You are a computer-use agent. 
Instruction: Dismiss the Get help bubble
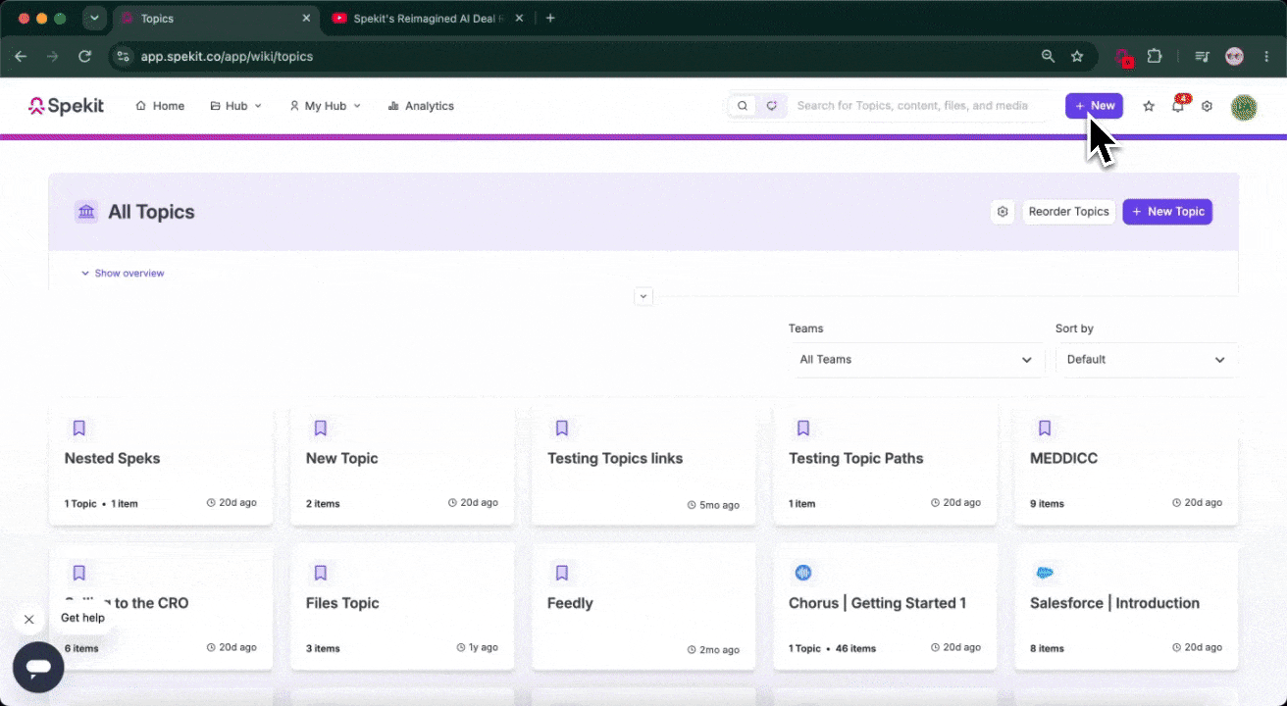click(x=28, y=620)
